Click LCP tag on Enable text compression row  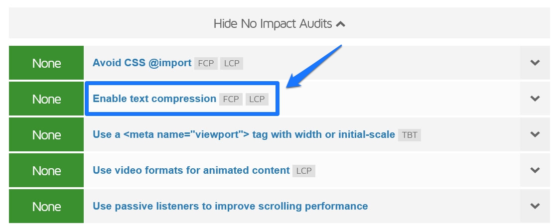(257, 100)
